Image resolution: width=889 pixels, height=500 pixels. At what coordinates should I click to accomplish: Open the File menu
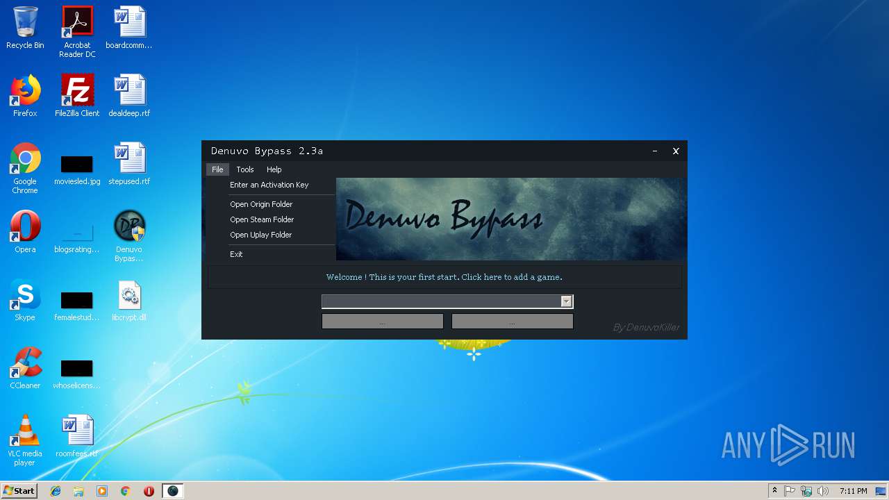click(217, 169)
